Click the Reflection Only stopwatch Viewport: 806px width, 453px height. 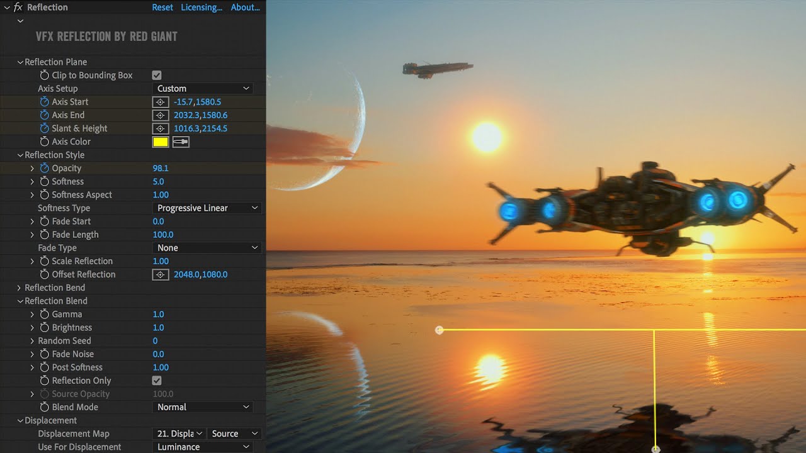(44, 381)
